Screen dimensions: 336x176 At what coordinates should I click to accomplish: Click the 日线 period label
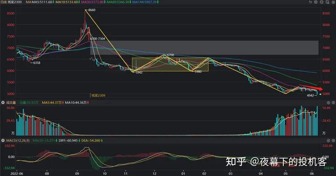point(4,2)
